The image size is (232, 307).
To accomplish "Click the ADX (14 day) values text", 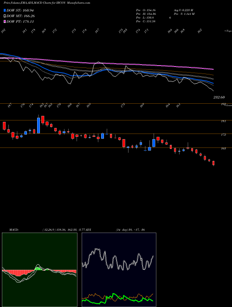I will 130,230.
